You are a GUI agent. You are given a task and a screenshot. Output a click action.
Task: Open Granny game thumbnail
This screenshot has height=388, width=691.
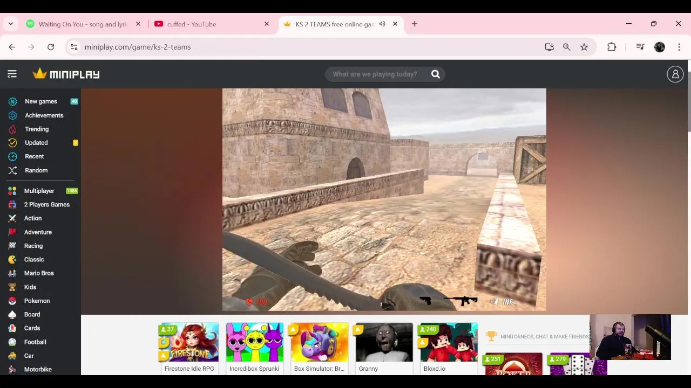point(384,343)
